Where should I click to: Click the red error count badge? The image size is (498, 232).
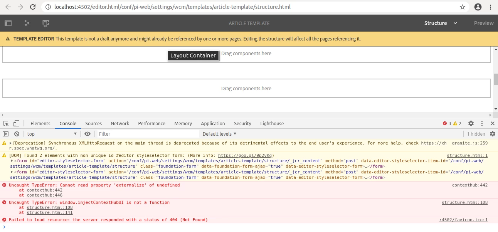(446, 123)
